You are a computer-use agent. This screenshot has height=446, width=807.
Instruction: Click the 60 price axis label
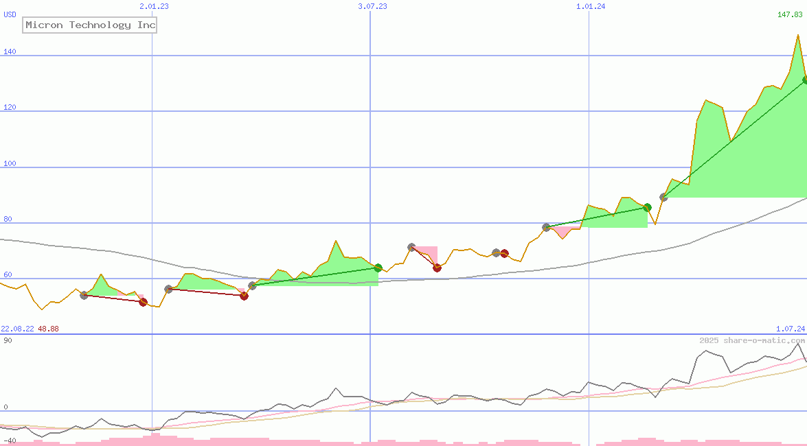click(x=8, y=274)
